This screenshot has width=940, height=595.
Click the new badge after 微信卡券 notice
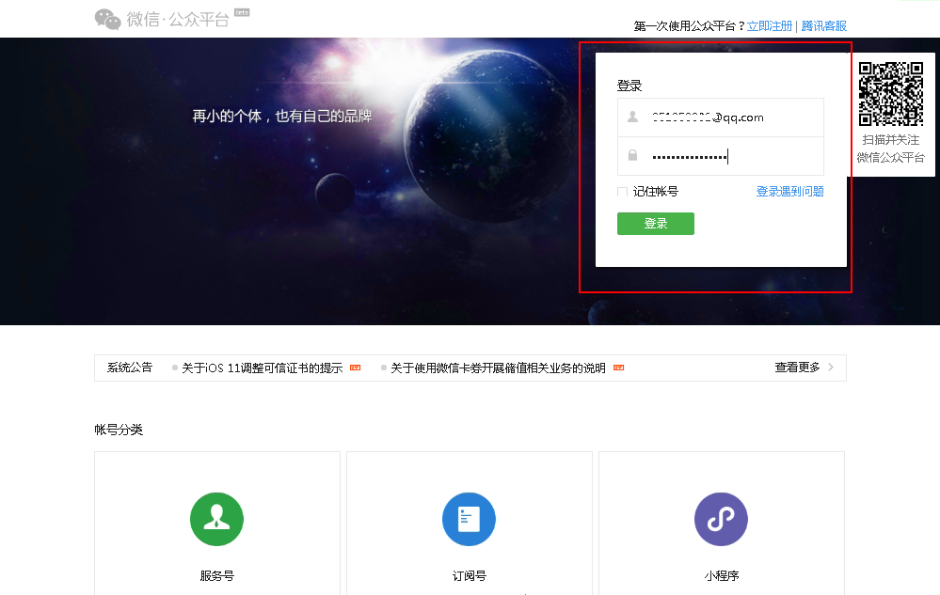(x=618, y=368)
